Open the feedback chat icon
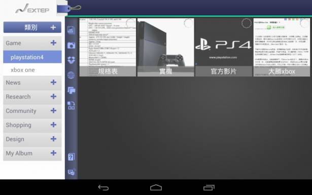Image resolution: width=312 pixels, height=195 pixels. pos(71,172)
